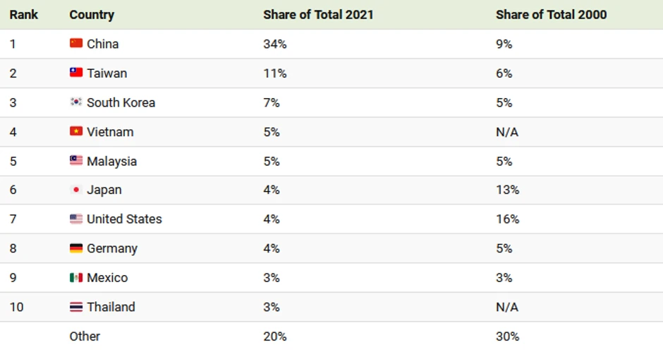The image size is (663, 354).
Task: Click the Taiwan flag icon
Action: [x=76, y=73]
